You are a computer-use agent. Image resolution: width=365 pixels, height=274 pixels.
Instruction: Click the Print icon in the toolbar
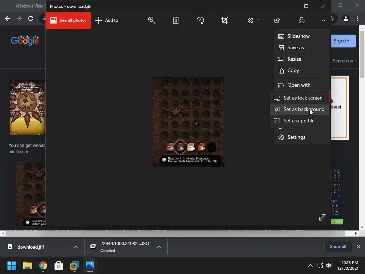click(302, 20)
